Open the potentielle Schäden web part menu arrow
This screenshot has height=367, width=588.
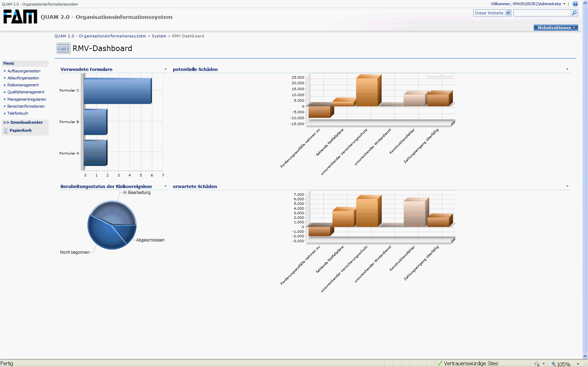pyautogui.click(x=567, y=69)
